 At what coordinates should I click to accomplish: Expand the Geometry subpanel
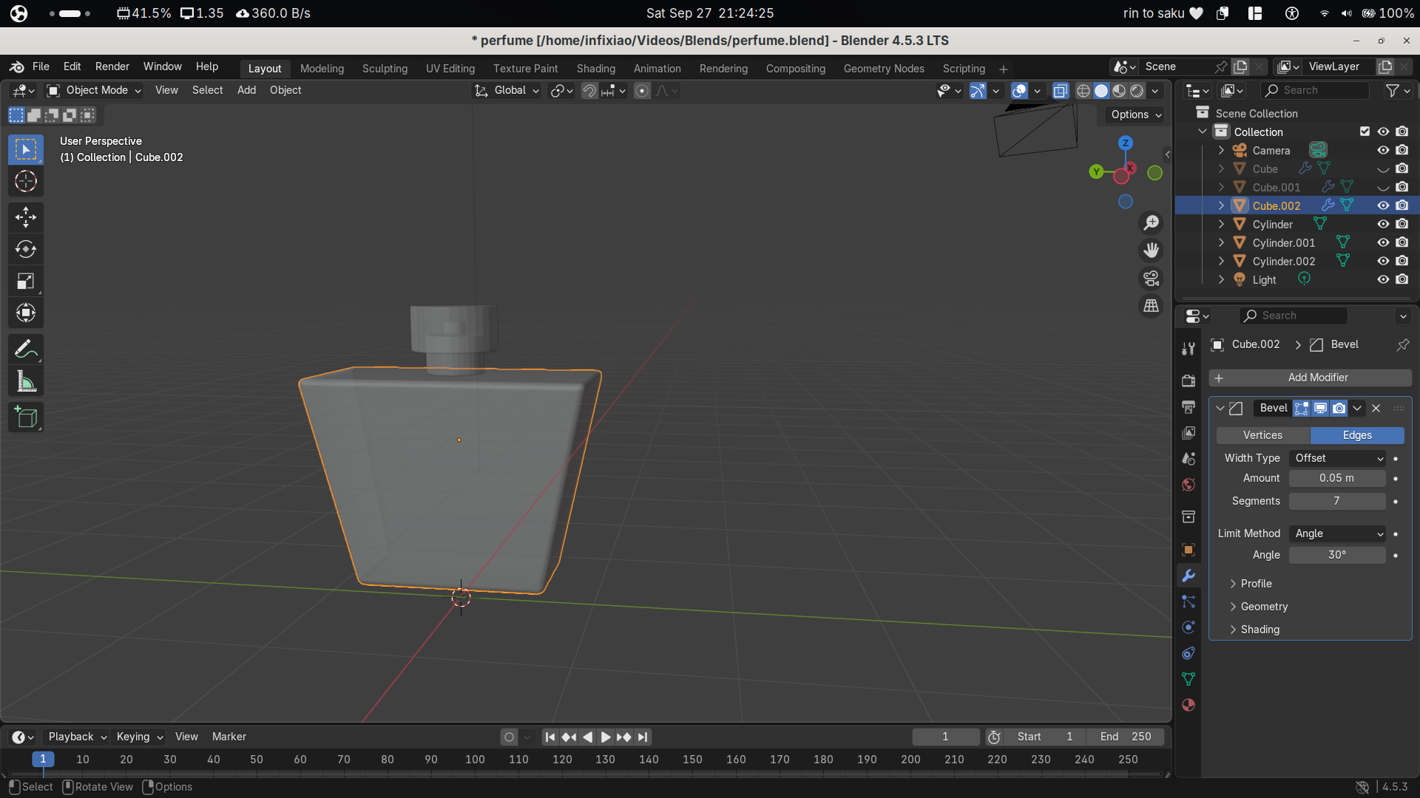1264,607
